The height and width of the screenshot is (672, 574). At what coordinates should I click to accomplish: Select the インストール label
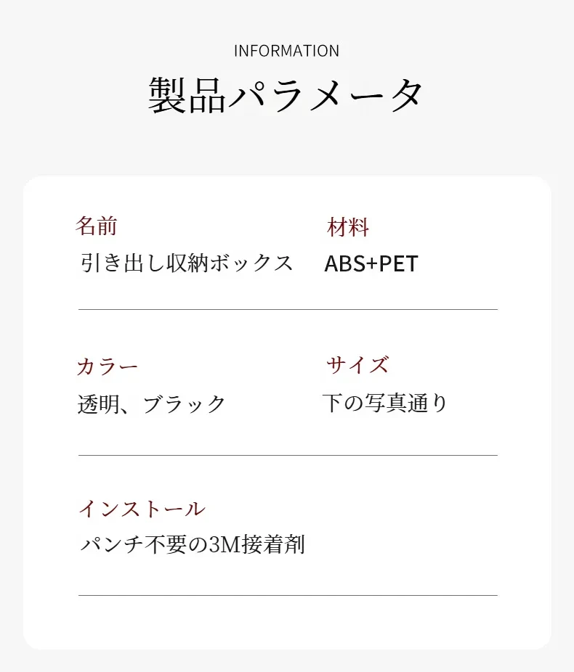coord(142,509)
